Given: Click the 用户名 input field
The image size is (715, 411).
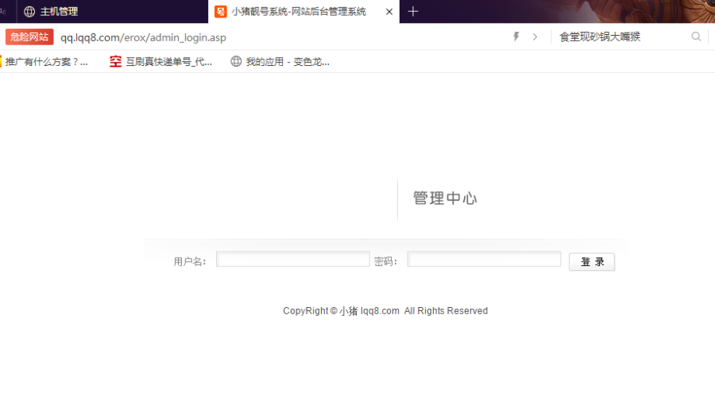Looking at the screenshot, I should click(x=292, y=259).
